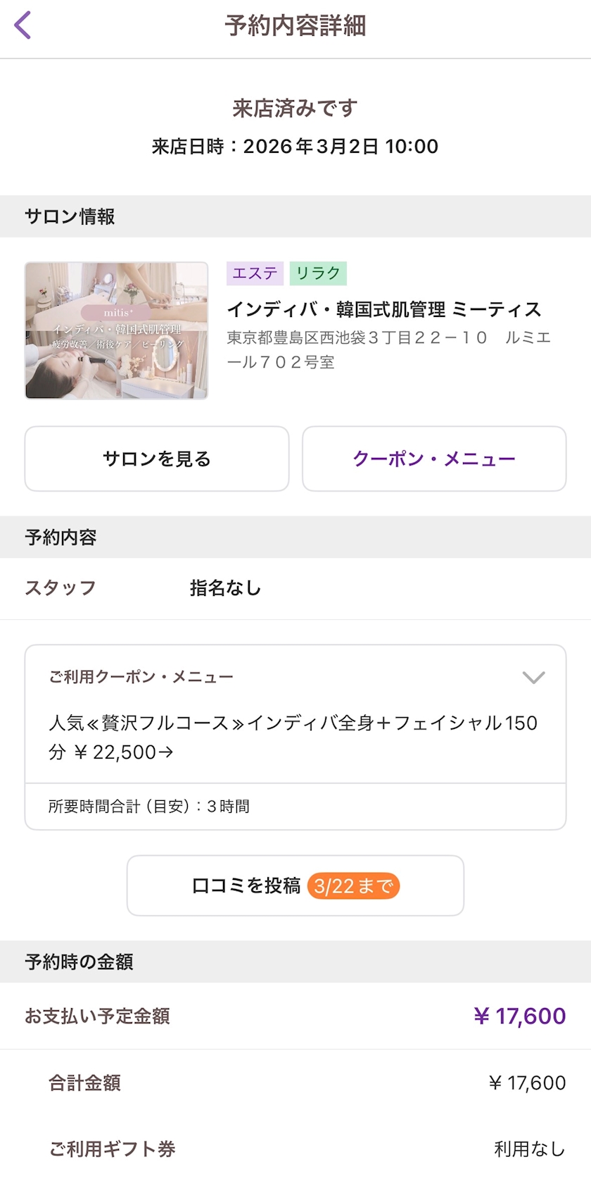
Task: Tap the orange 3/22まで badge
Action: 353,885
